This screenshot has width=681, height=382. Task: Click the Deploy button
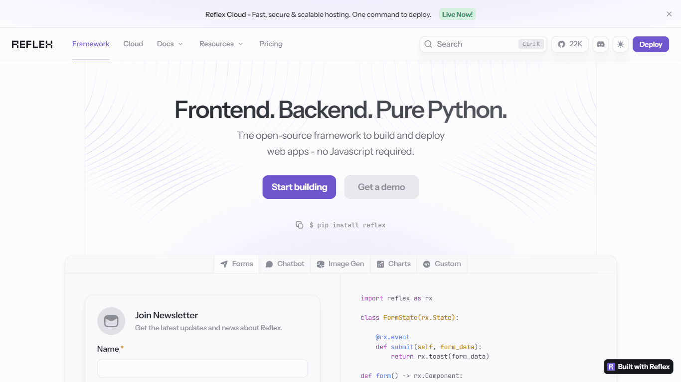(651, 44)
